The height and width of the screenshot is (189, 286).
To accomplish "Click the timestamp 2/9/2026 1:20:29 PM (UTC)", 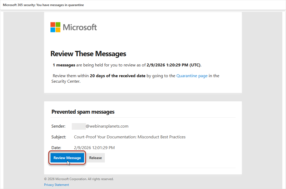I will tap(174, 65).
